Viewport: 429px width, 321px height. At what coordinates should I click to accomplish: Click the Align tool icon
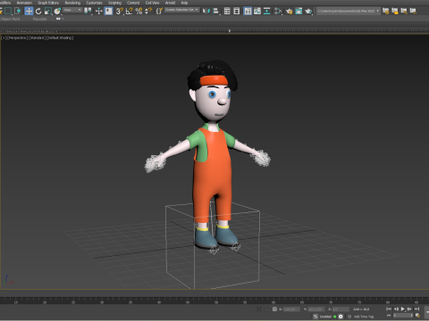[x=216, y=11]
